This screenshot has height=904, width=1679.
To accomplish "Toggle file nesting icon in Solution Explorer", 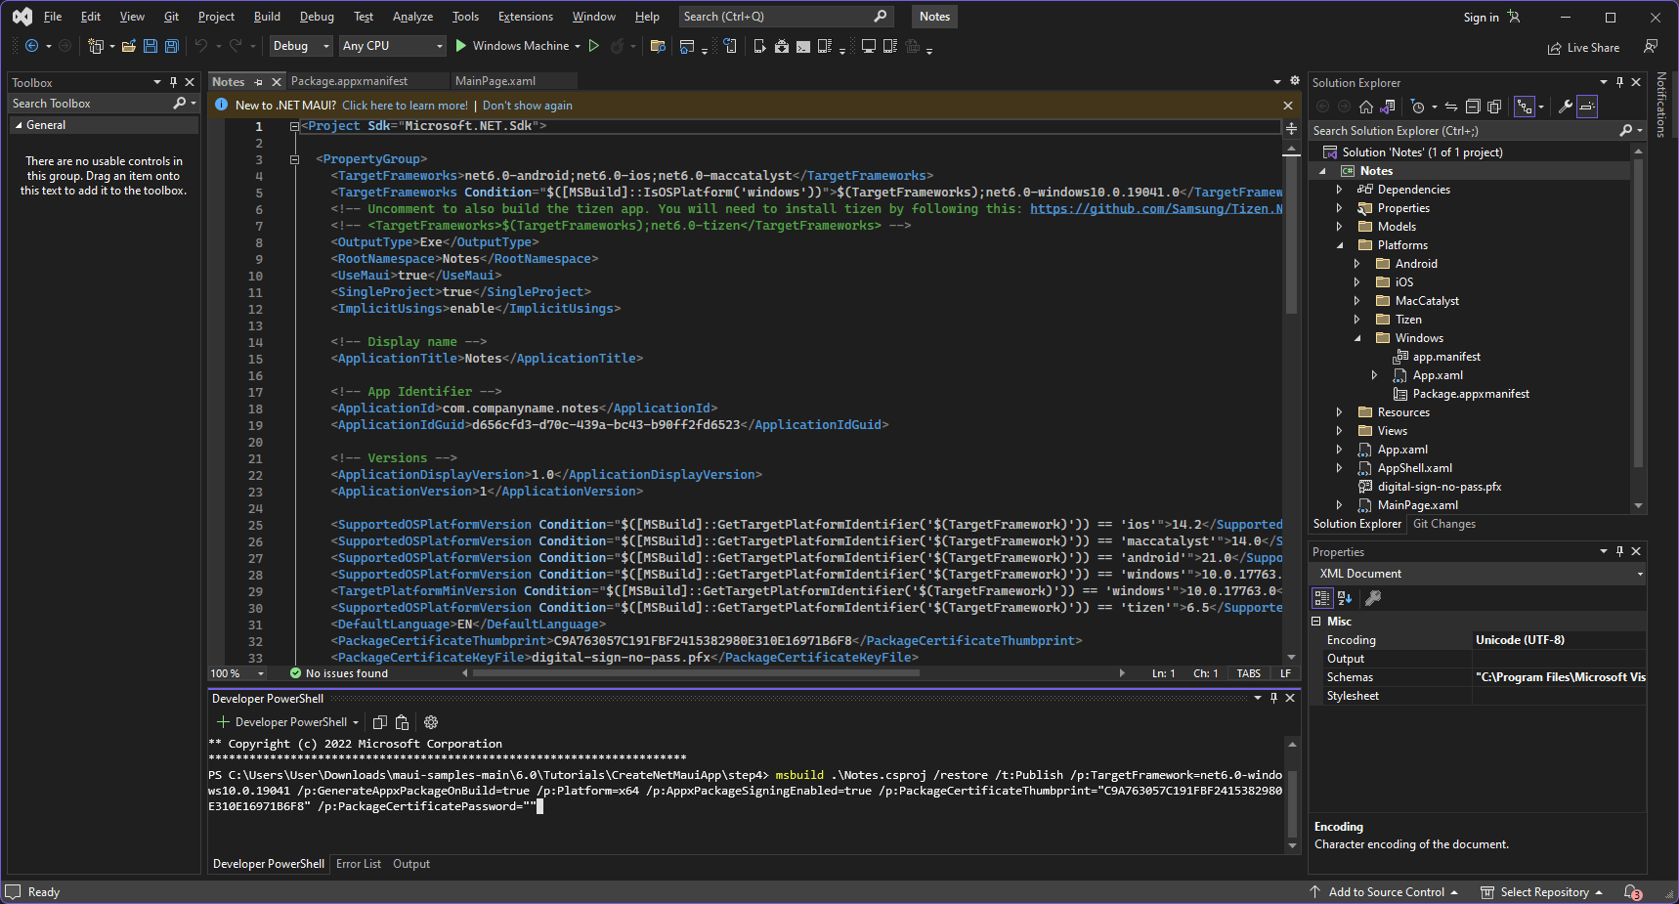I will [1525, 107].
